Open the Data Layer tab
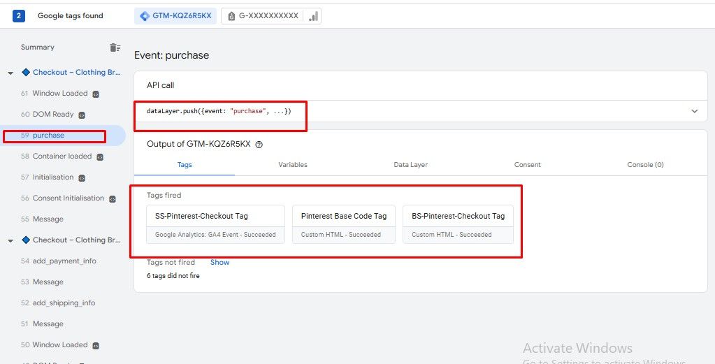This screenshot has width=715, height=364. (x=410, y=165)
